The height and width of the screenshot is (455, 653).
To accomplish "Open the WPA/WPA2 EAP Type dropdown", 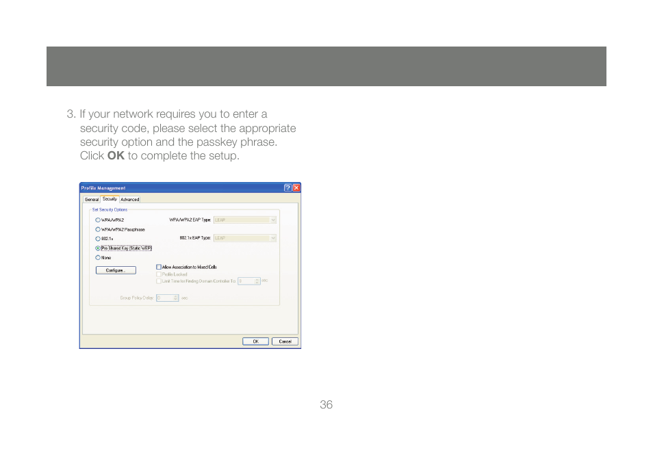I will click(x=245, y=220).
